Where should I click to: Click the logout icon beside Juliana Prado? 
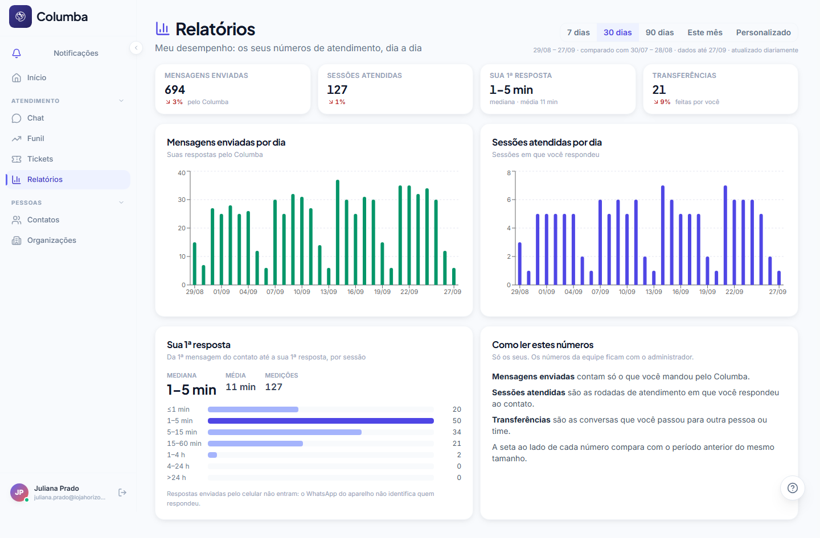pos(122,493)
